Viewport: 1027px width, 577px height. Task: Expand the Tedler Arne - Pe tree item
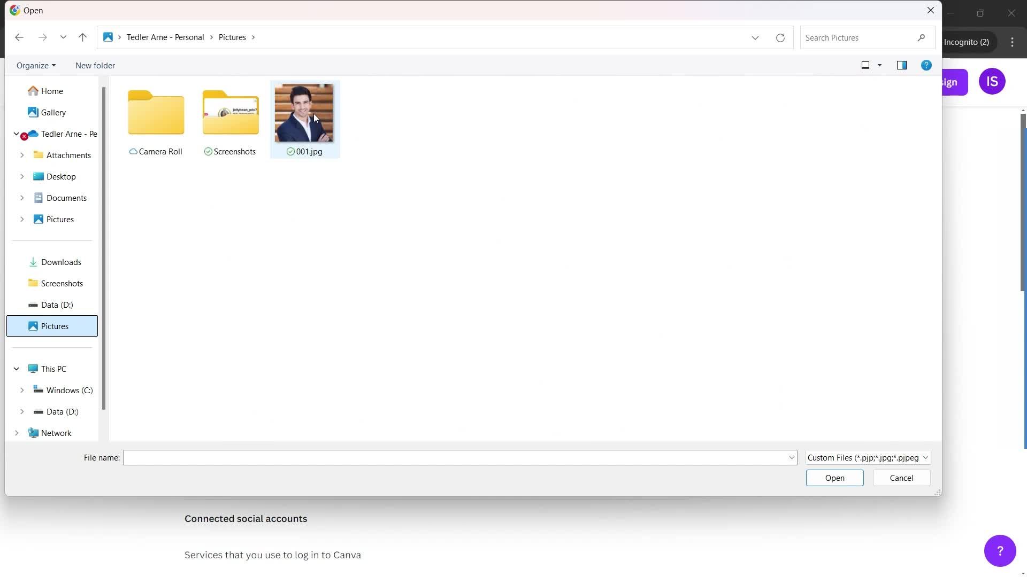[16, 133]
